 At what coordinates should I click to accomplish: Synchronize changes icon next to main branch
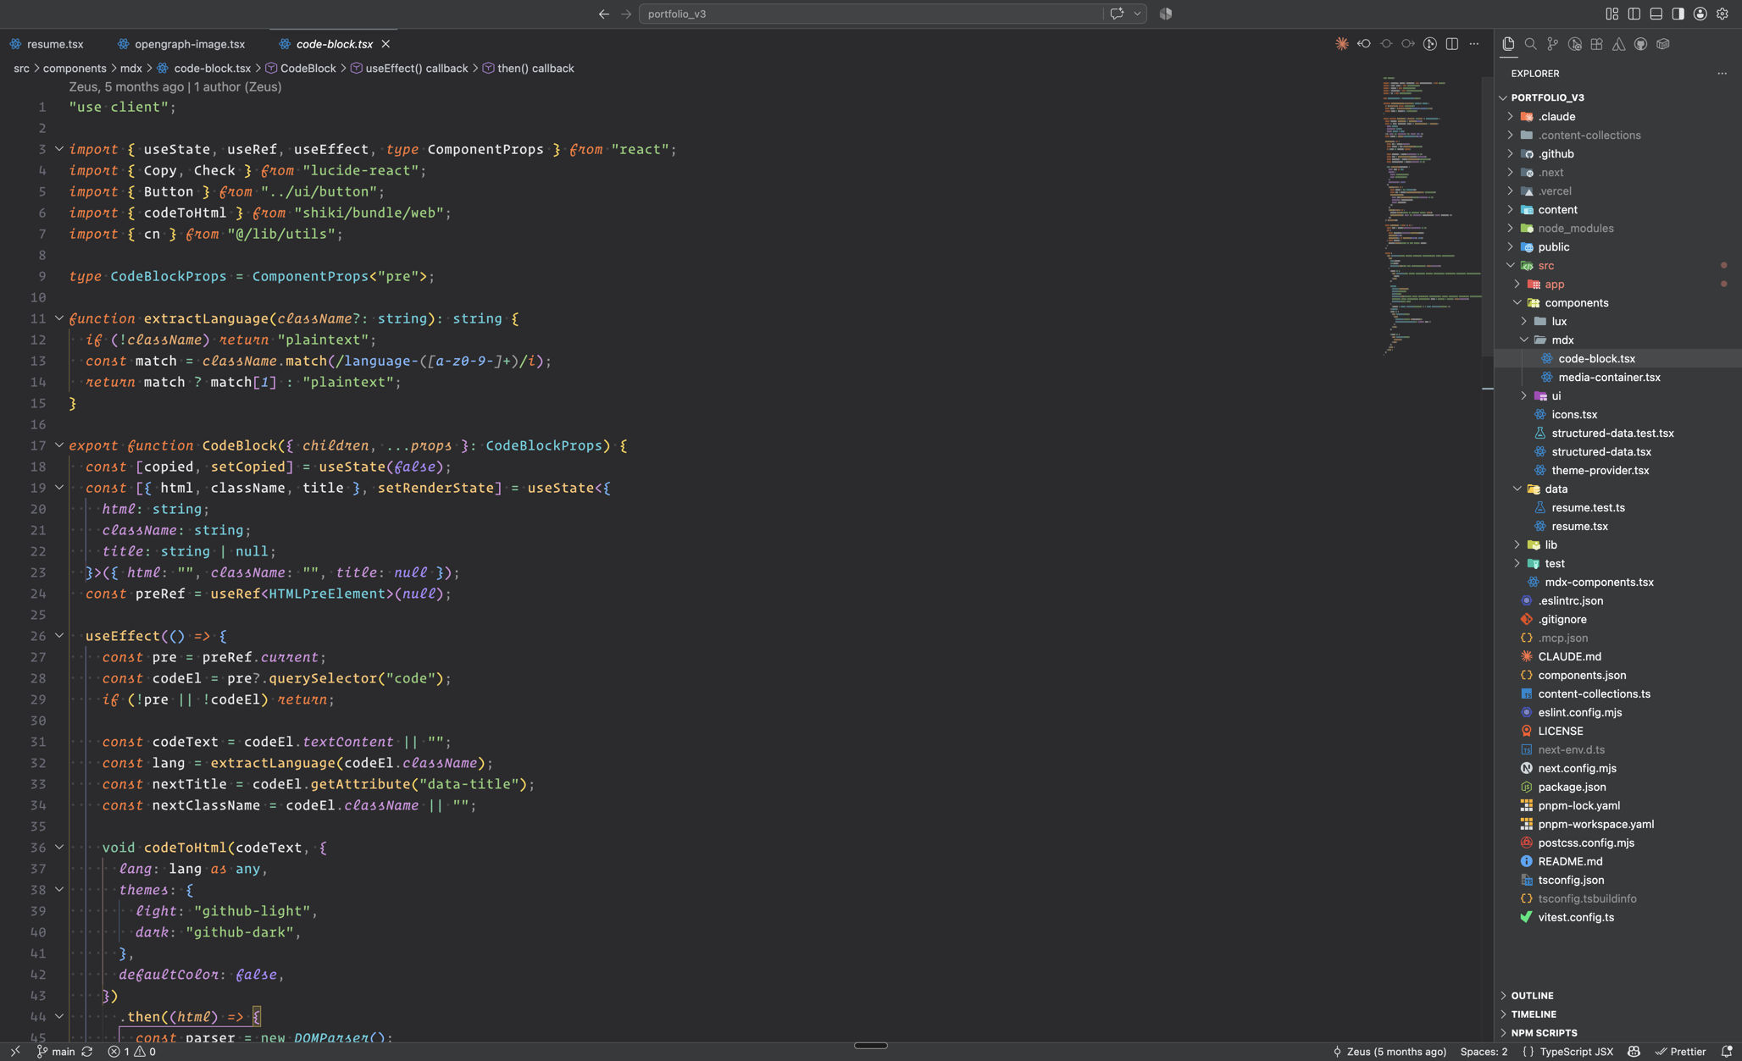click(x=87, y=1052)
